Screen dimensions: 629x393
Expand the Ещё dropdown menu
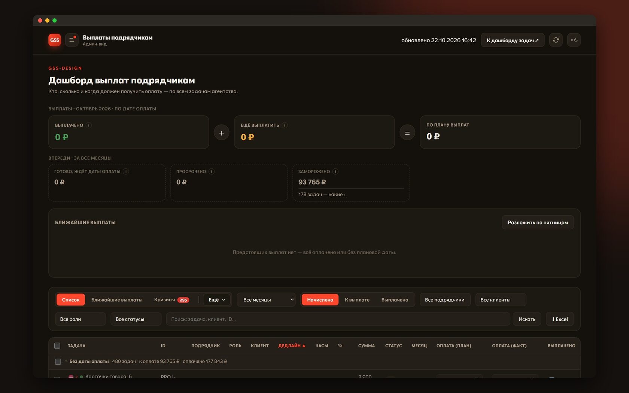(217, 300)
